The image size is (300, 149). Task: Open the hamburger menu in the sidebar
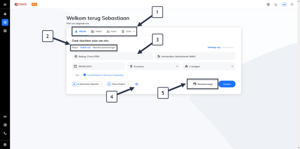pos(5,5)
